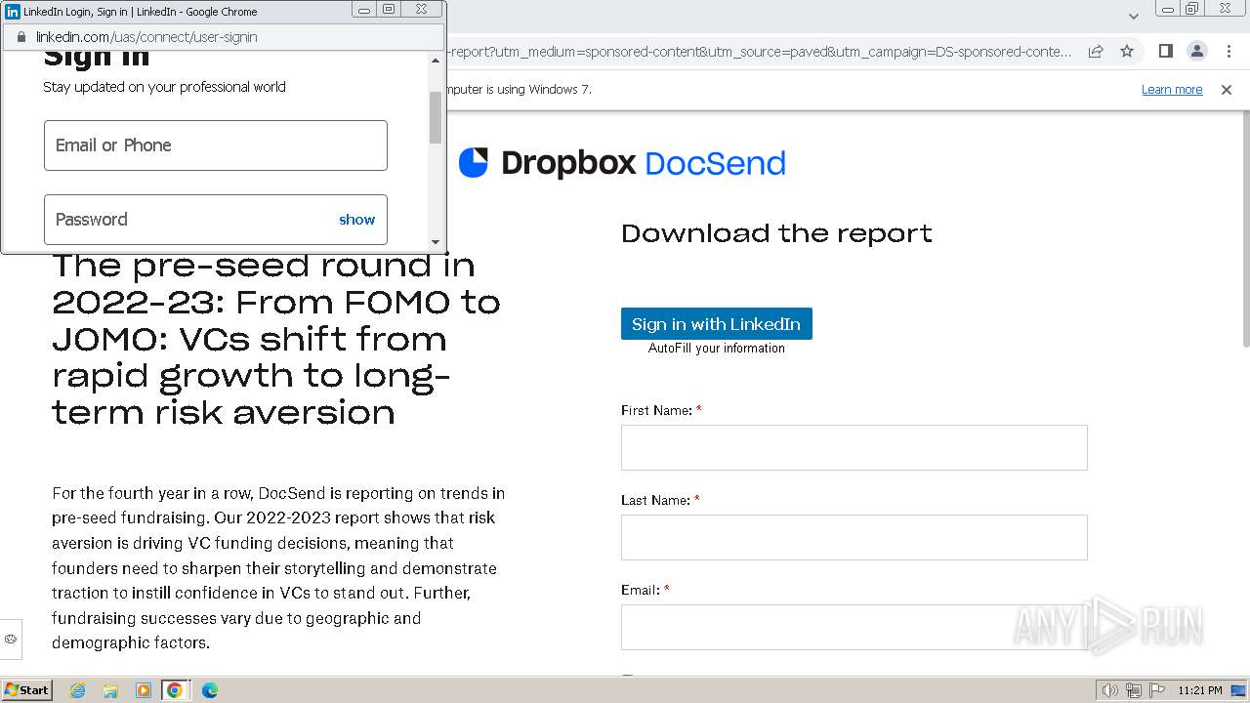This screenshot has height=703, width=1250.
Task: Click the Email input on DocSend form
Action: coord(854,627)
